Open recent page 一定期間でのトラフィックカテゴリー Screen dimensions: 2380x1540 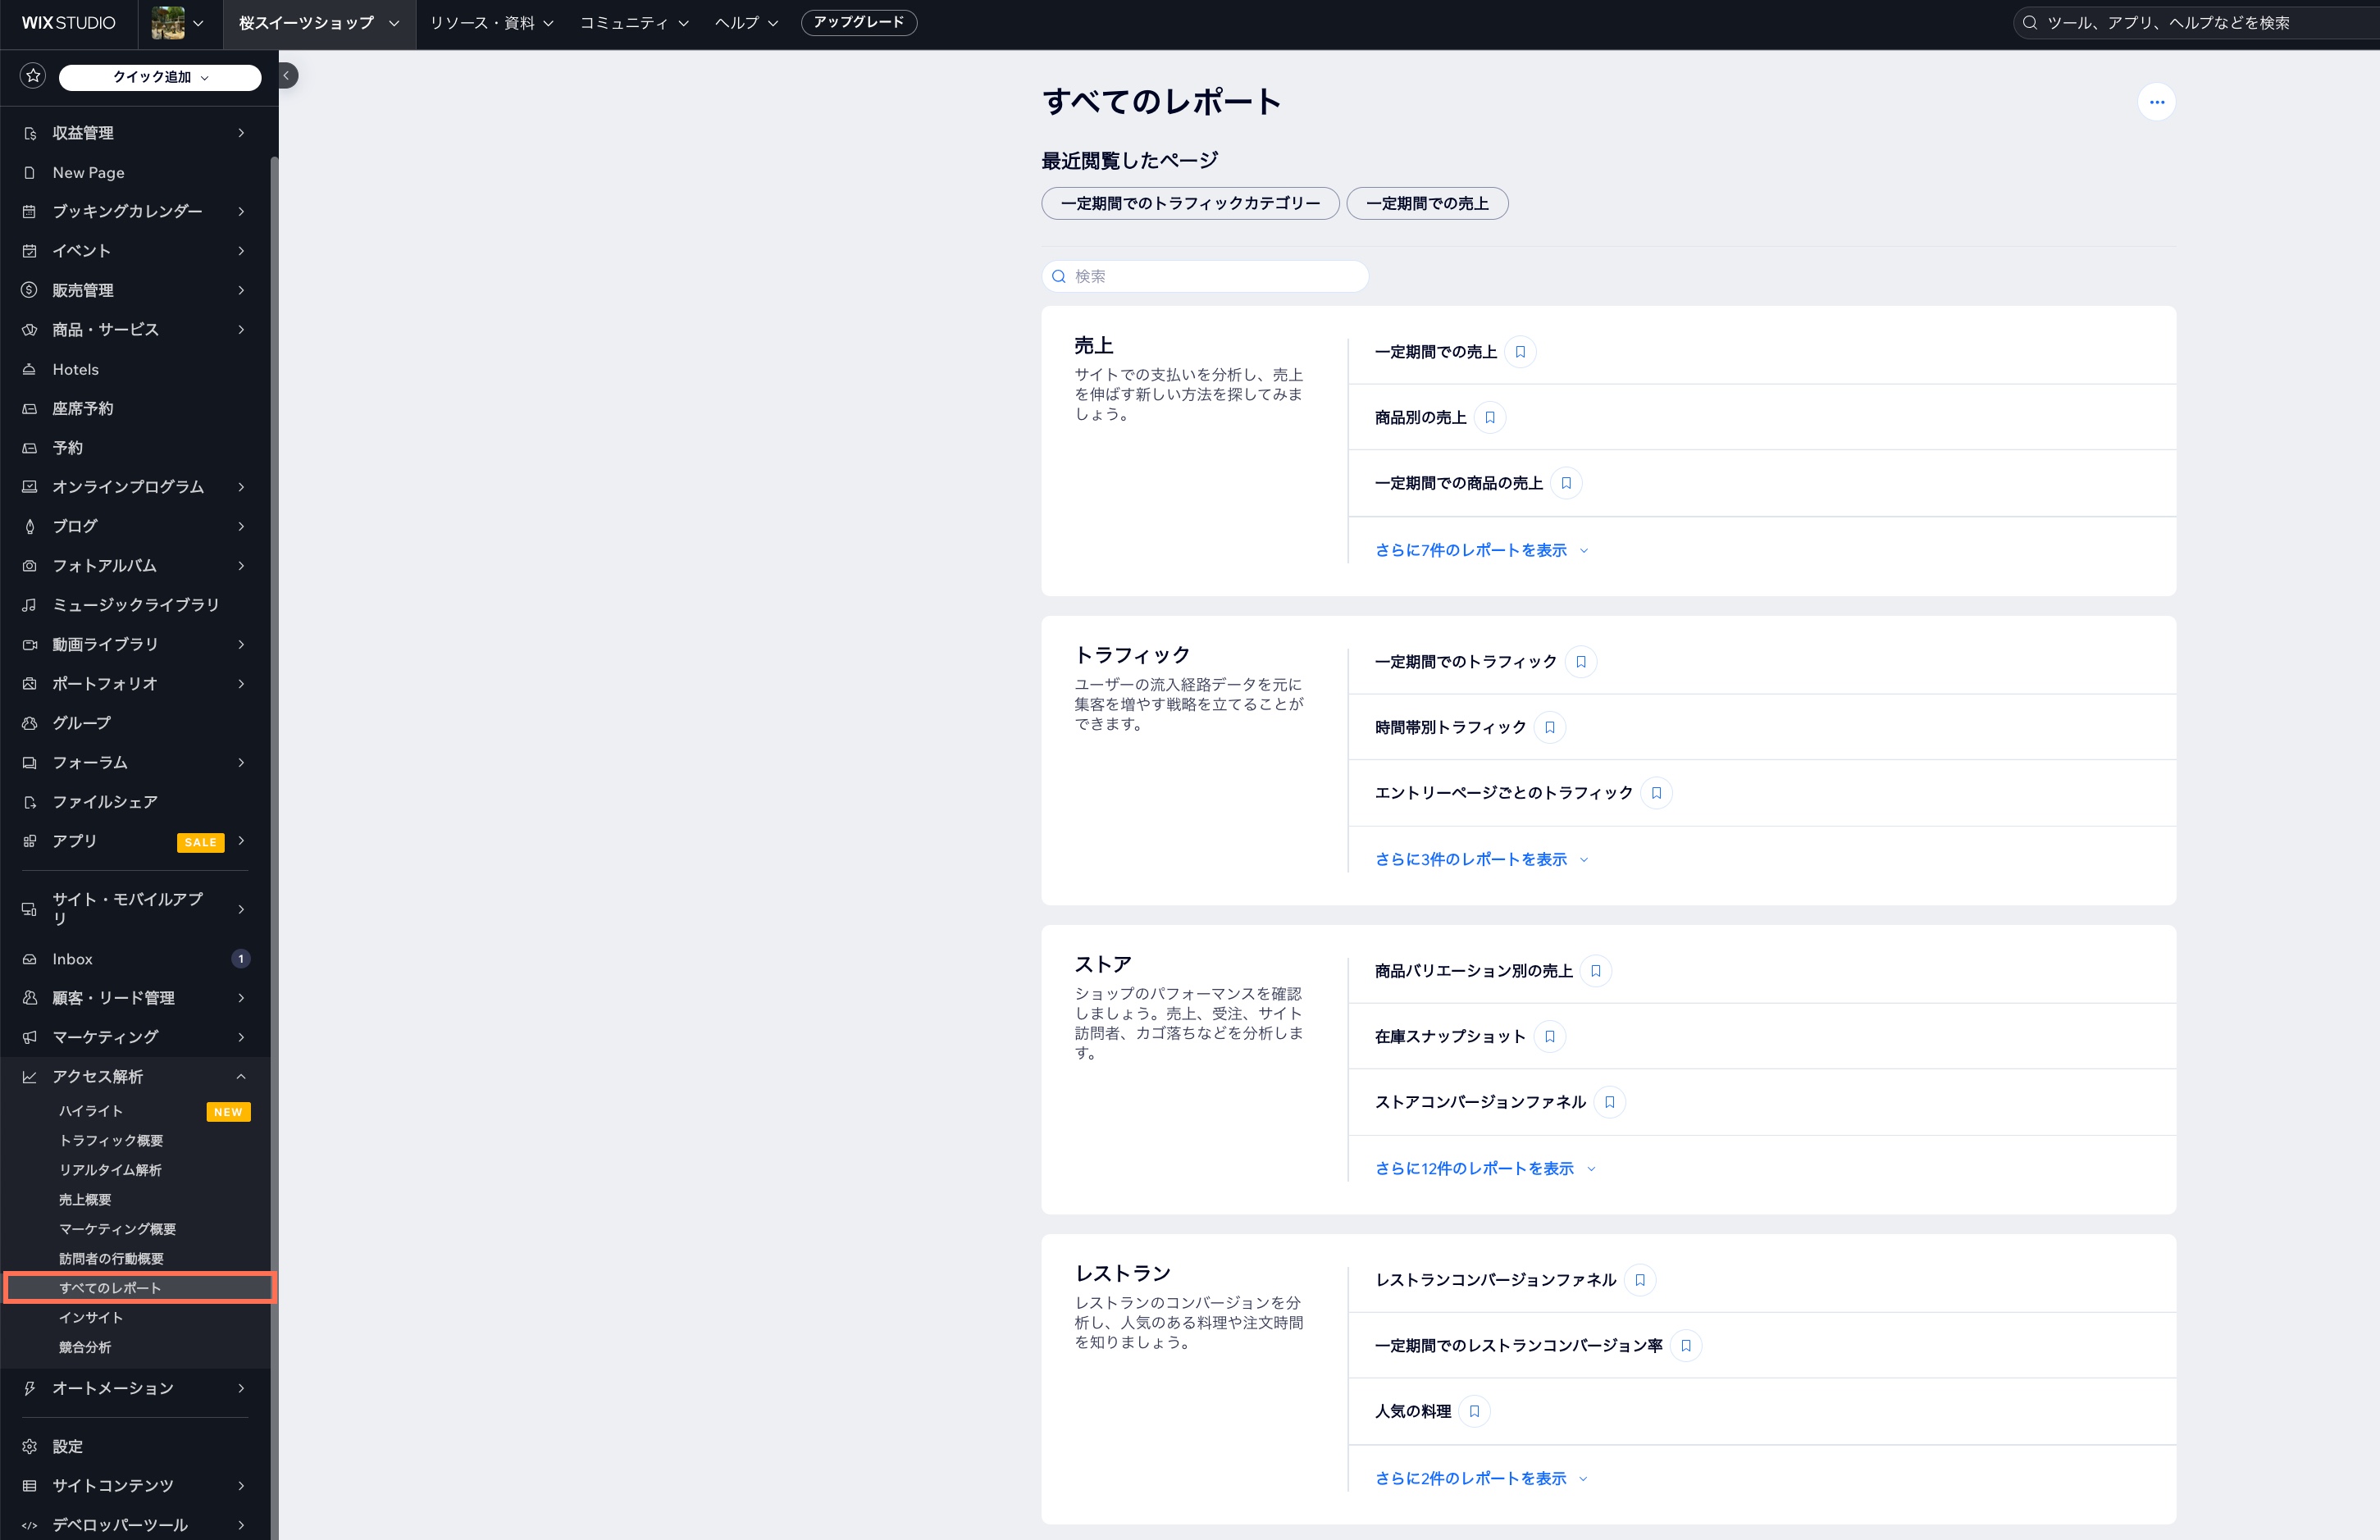coord(1190,203)
